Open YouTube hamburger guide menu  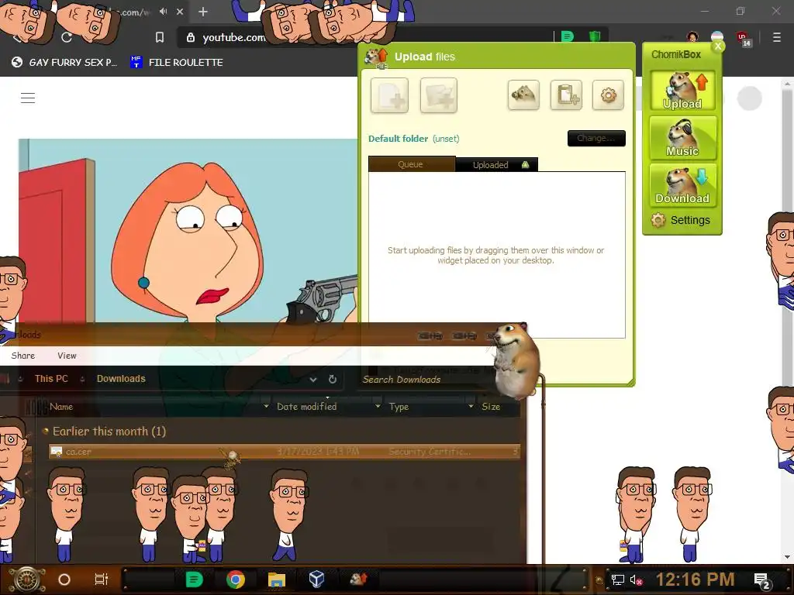pyautogui.click(x=28, y=98)
